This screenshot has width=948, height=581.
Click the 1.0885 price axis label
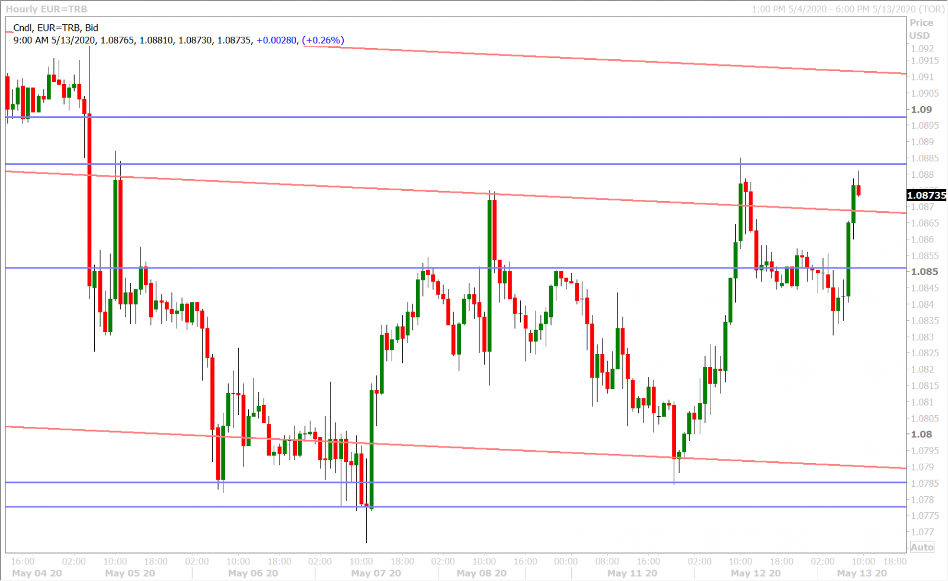(924, 158)
